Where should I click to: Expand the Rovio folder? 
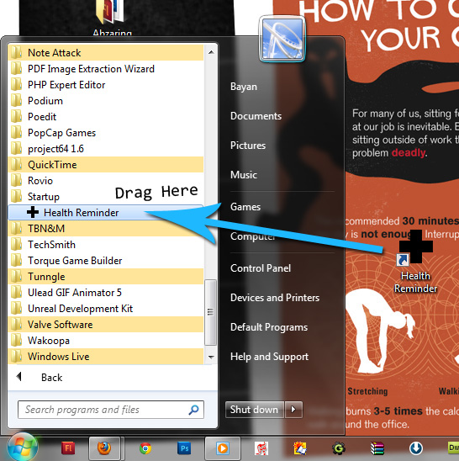(106, 181)
